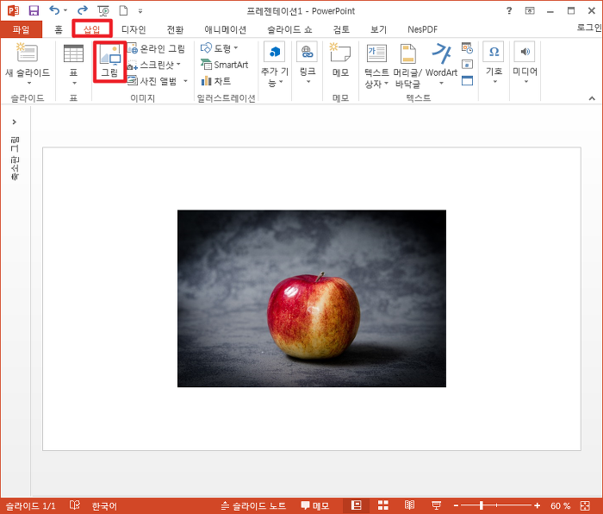Insert object icon in text group
Viewport: 603px width, 514px height.
tap(467, 80)
